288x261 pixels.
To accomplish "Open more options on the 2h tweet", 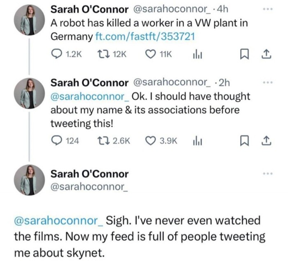I will [x=268, y=82].
